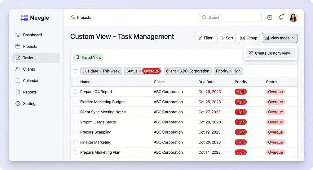Open the Sort options
Screen dimensions: 313x170
[x=226, y=38]
